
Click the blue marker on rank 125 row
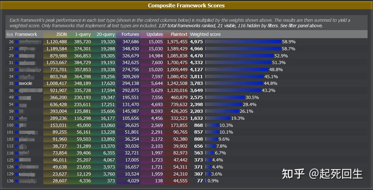coord(17,160)
